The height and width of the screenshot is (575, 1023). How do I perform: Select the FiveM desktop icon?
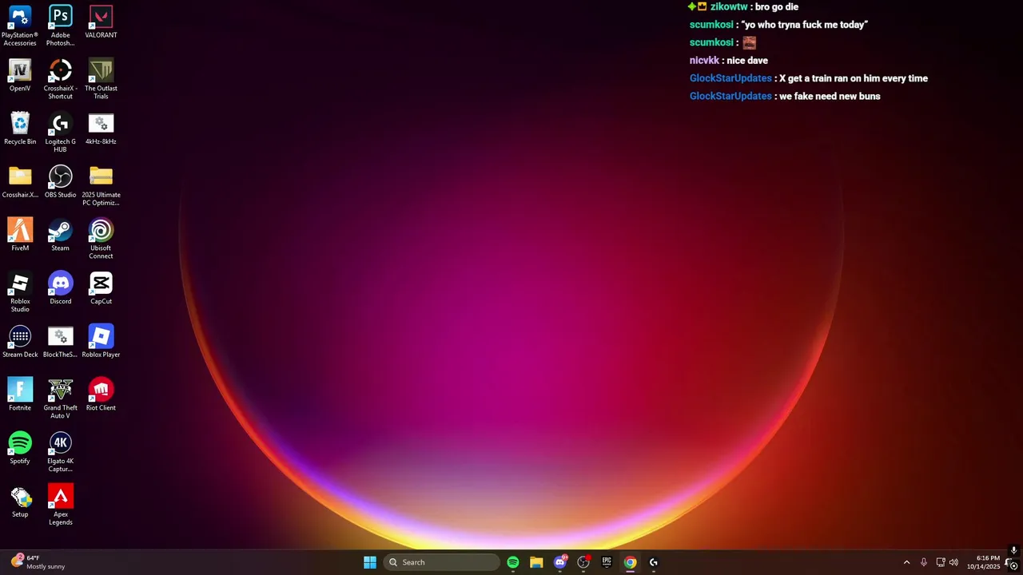[20, 235]
